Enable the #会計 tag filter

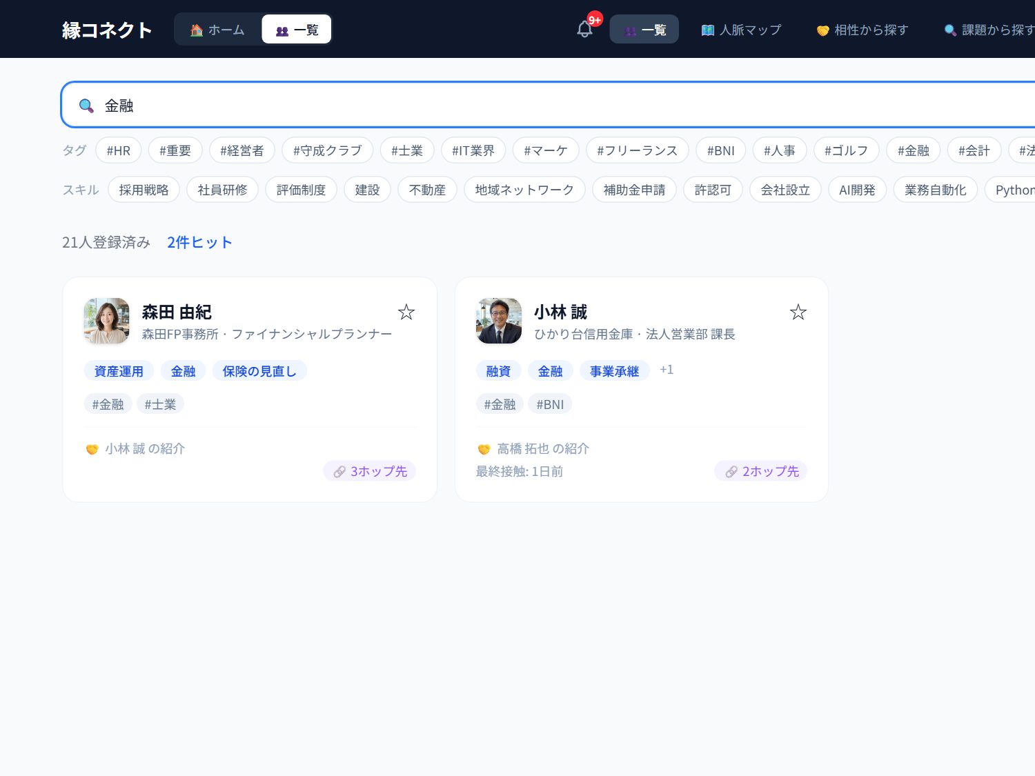tap(974, 150)
